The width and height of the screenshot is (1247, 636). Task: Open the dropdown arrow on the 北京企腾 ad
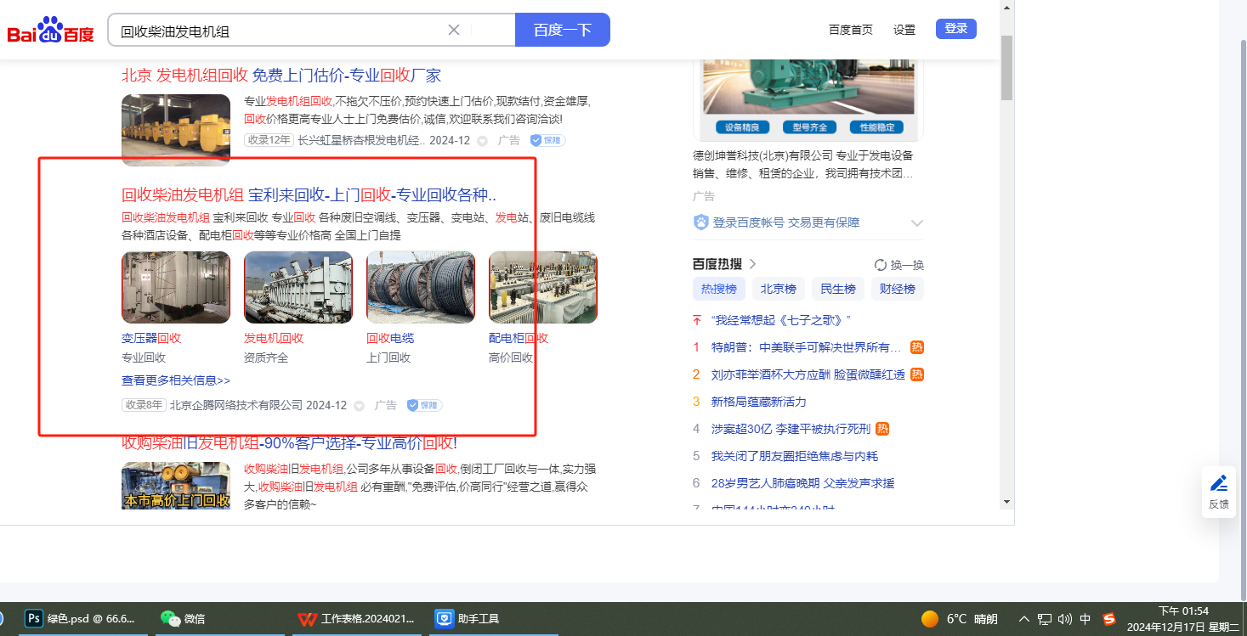[359, 406]
